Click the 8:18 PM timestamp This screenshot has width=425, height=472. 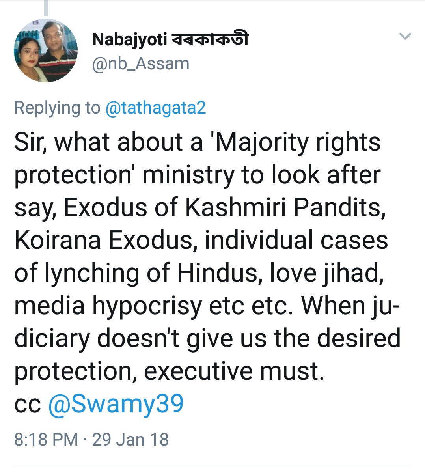(x=46, y=440)
